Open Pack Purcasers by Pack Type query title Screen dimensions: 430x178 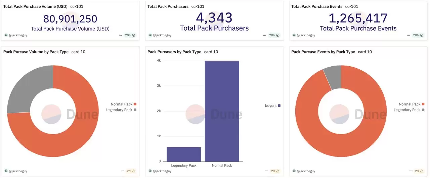coord(174,52)
